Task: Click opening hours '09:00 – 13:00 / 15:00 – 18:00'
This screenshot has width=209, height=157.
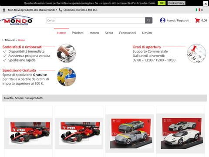Action: pos(154,60)
